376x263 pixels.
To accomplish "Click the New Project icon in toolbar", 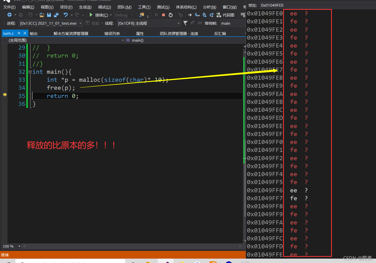I will coord(30,15).
